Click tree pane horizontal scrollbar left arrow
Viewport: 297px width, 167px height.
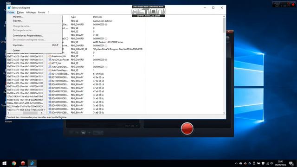pos(8,113)
